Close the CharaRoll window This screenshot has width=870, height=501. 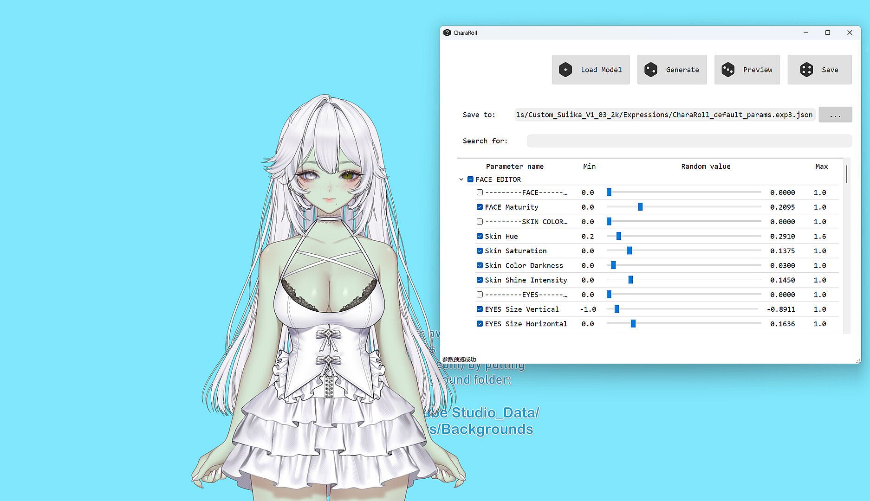pos(850,32)
